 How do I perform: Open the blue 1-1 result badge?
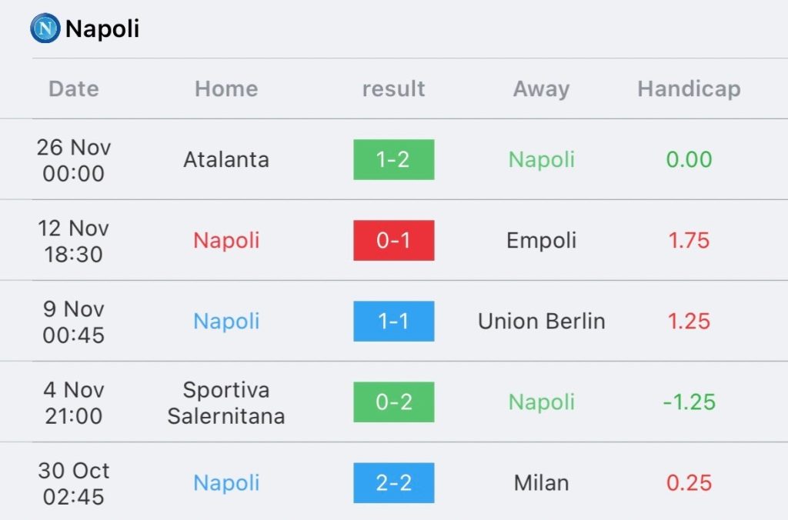393,321
